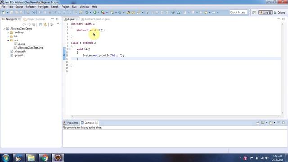
Task: Open the Navigator view menu triangle
Action: coord(58,24)
